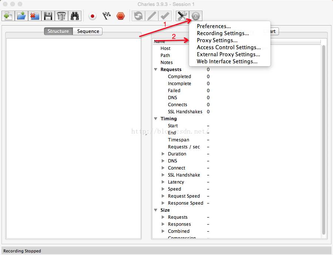Click the Save floppy disk icon
333x255 pixels.
click(48, 16)
